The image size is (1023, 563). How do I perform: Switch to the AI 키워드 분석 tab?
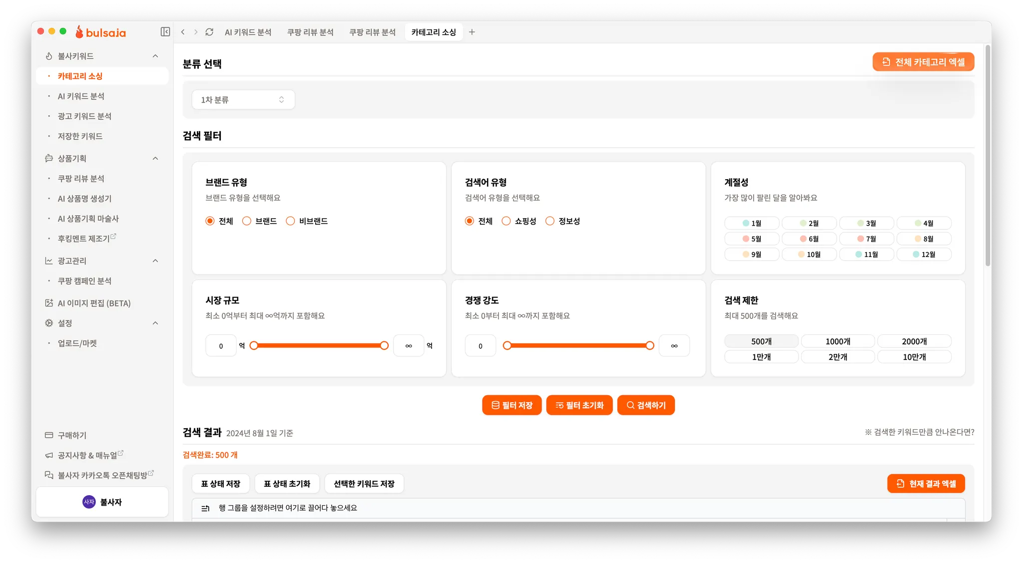pos(248,32)
